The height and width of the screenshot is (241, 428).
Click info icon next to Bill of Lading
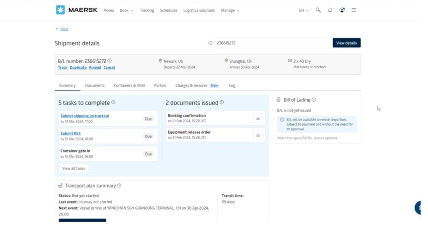[314, 100]
